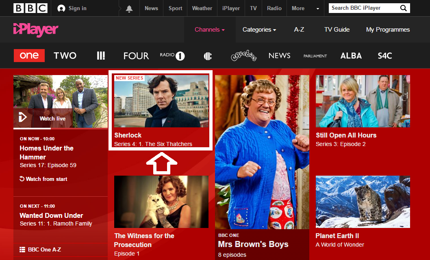Click the Watch live play icon

click(22, 118)
